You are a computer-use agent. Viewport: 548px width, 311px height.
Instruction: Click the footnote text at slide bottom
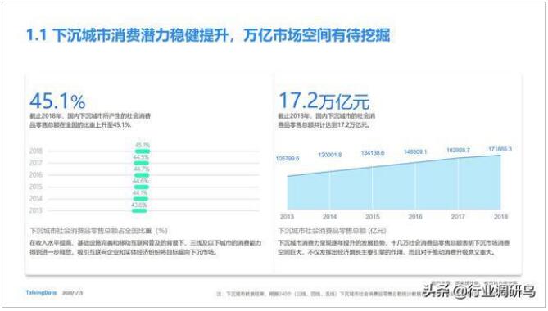[x=319, y=295]
